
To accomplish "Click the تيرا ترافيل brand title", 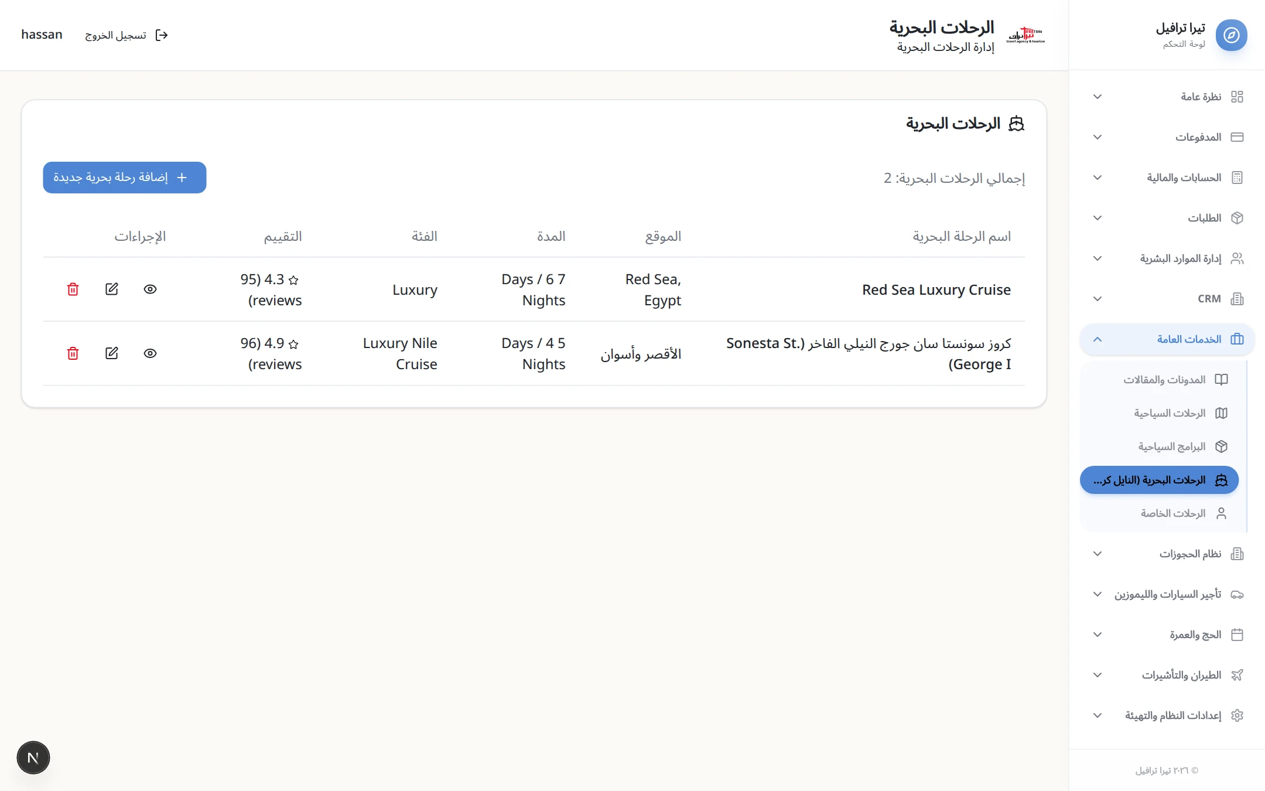I will coord(1181,28).
